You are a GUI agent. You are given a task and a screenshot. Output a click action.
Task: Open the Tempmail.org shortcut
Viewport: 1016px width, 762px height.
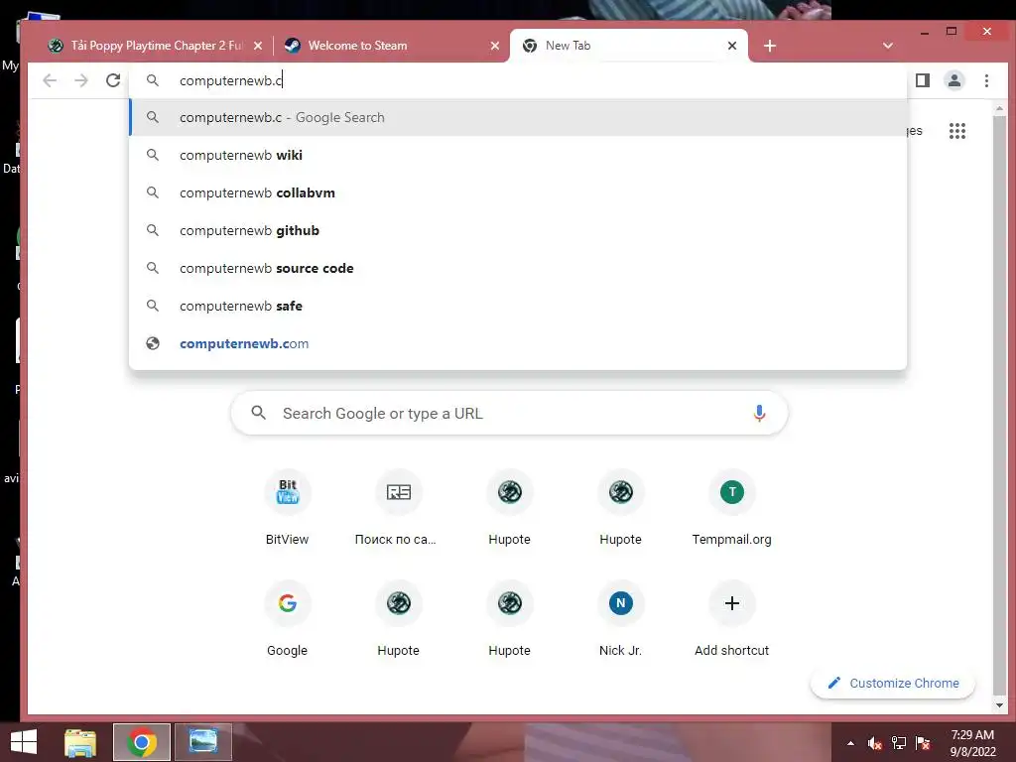click(x=731, y=509)
